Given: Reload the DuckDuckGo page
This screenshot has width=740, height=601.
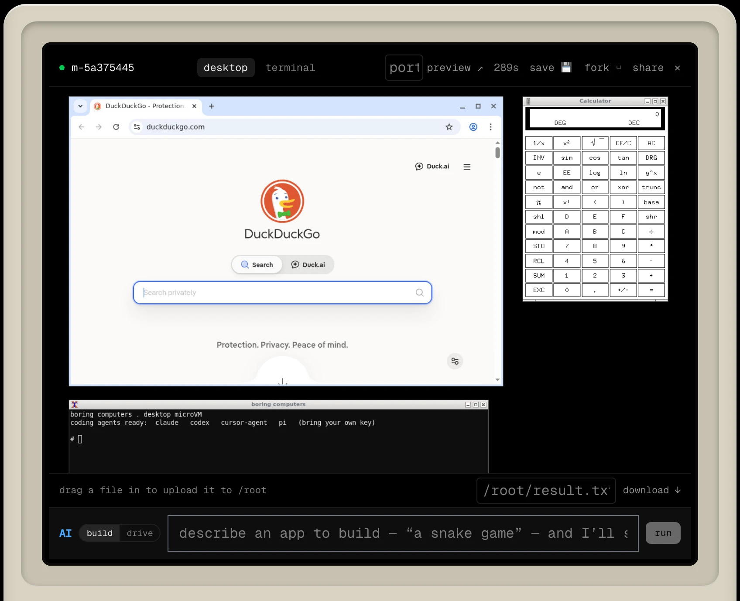Looking at the screenshot, I should click(116, 127).
